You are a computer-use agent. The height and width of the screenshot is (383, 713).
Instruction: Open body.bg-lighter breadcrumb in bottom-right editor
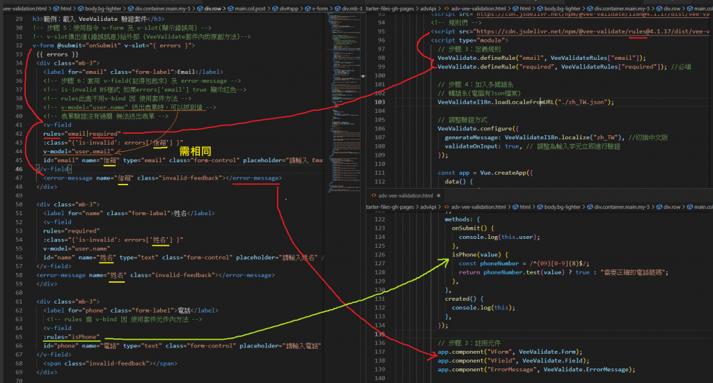pos(562,207)
